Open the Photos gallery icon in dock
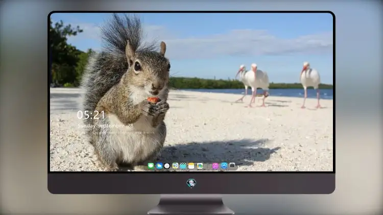Screen dimensions: 383x215 click(200, 166)
